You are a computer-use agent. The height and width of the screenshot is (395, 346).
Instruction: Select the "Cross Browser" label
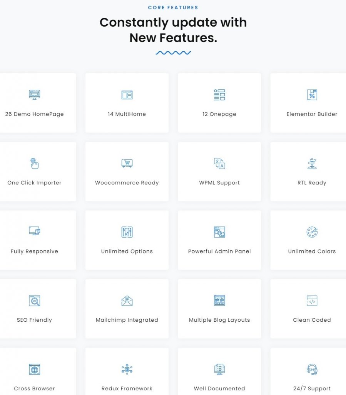(x=34, y=388)
